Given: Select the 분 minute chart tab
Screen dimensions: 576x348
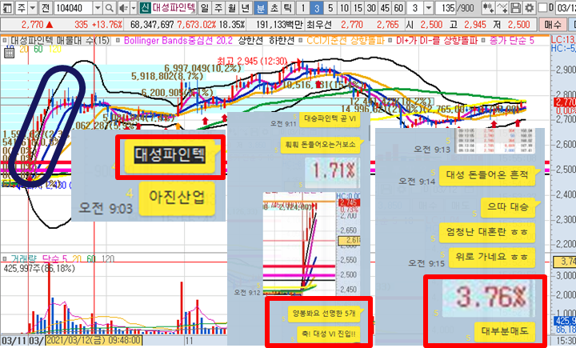Looking at the screenshot, I should [261, 8].
